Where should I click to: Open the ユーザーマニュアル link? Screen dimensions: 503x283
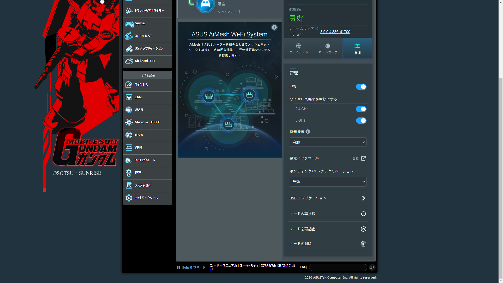(x=223, y=265)
